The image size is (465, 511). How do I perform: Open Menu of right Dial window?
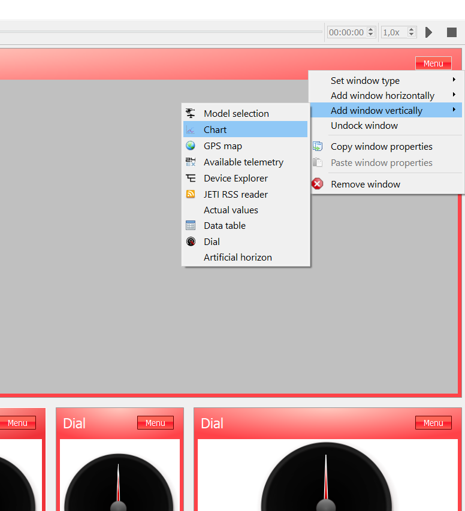(x=433, y=423)
